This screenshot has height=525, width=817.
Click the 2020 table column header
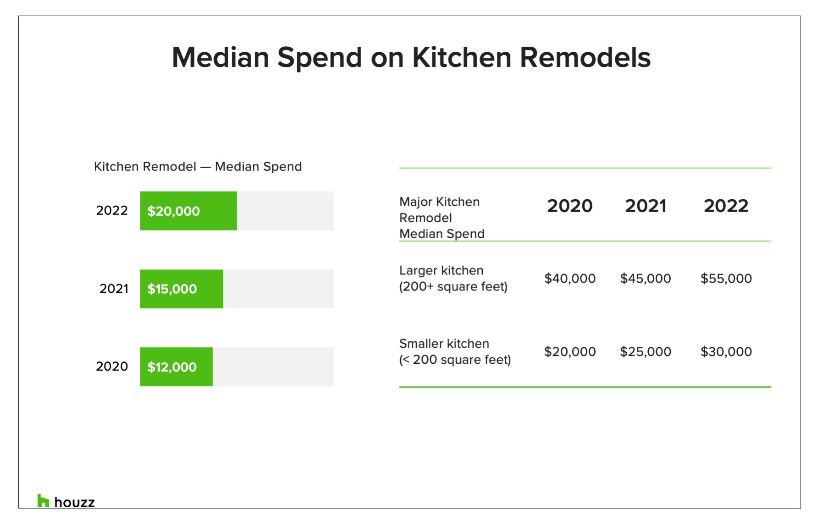pyautogui.click(x=570, y=206)
